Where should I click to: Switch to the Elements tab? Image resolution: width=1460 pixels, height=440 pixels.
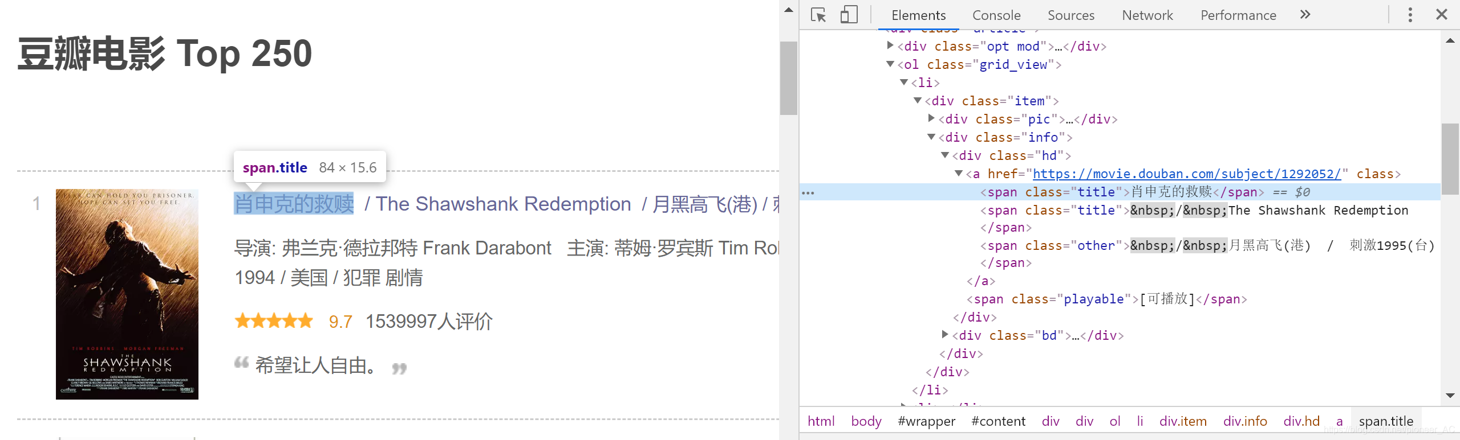click(x=918, y=15)
